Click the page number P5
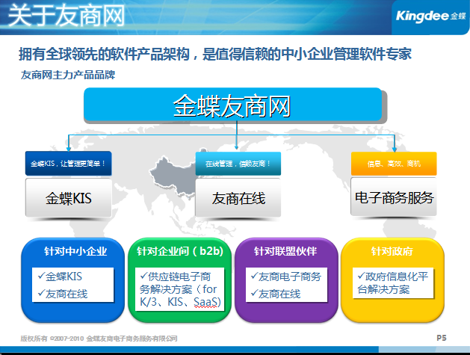The width and height of the screenshot is (470, 355). 441,339
